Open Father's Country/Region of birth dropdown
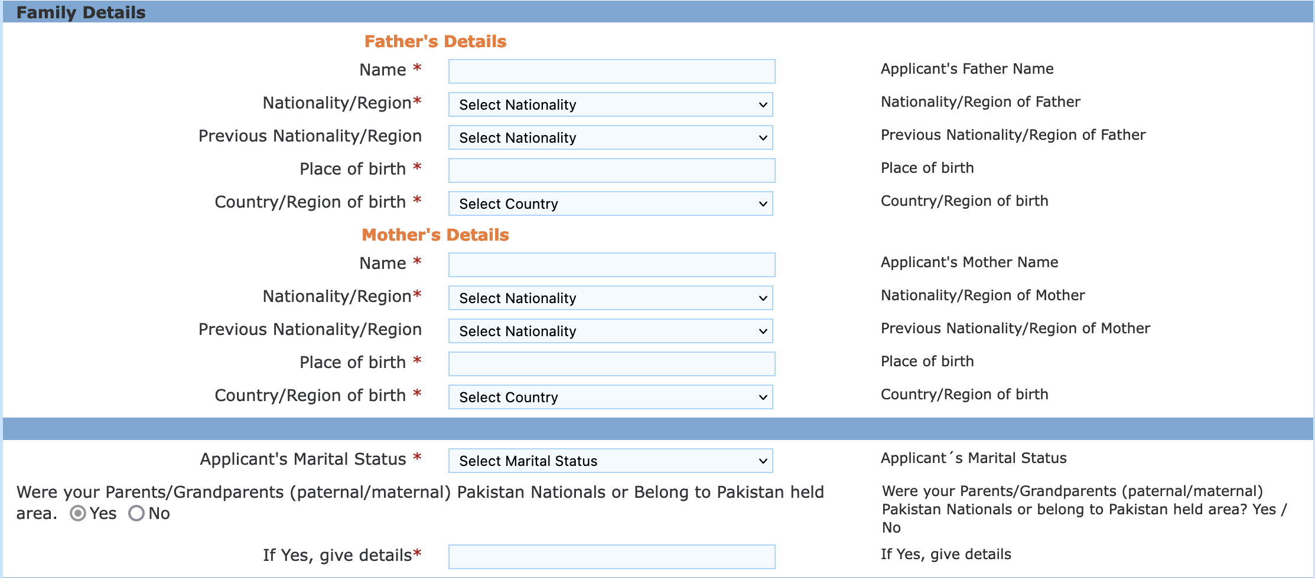 [x=611, y=203]
